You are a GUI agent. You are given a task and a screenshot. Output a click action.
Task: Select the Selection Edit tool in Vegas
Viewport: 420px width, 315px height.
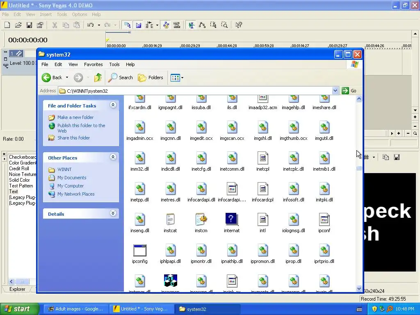coord(213,25)
